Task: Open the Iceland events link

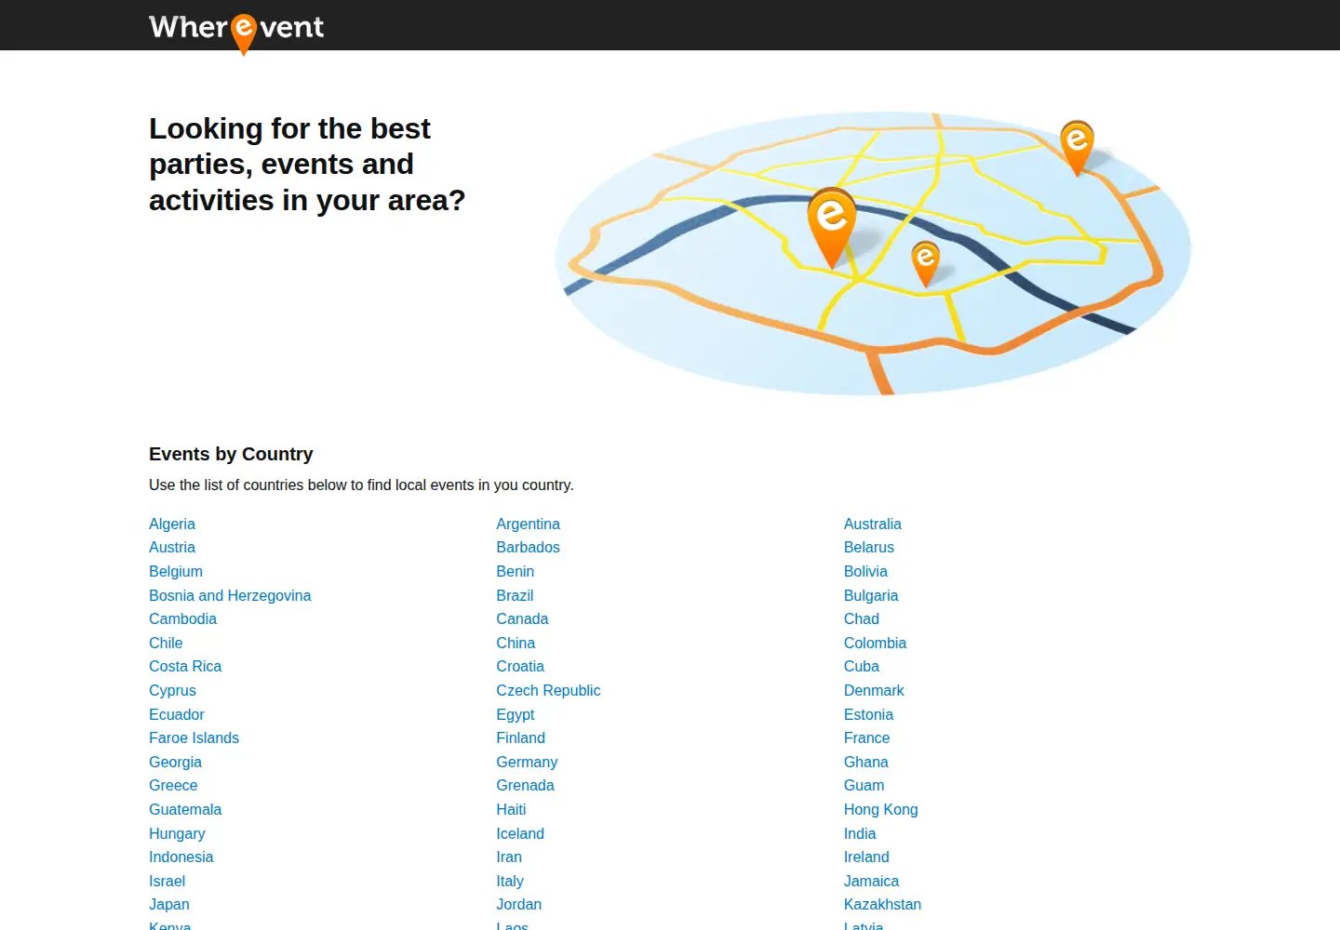Action: 520,833
